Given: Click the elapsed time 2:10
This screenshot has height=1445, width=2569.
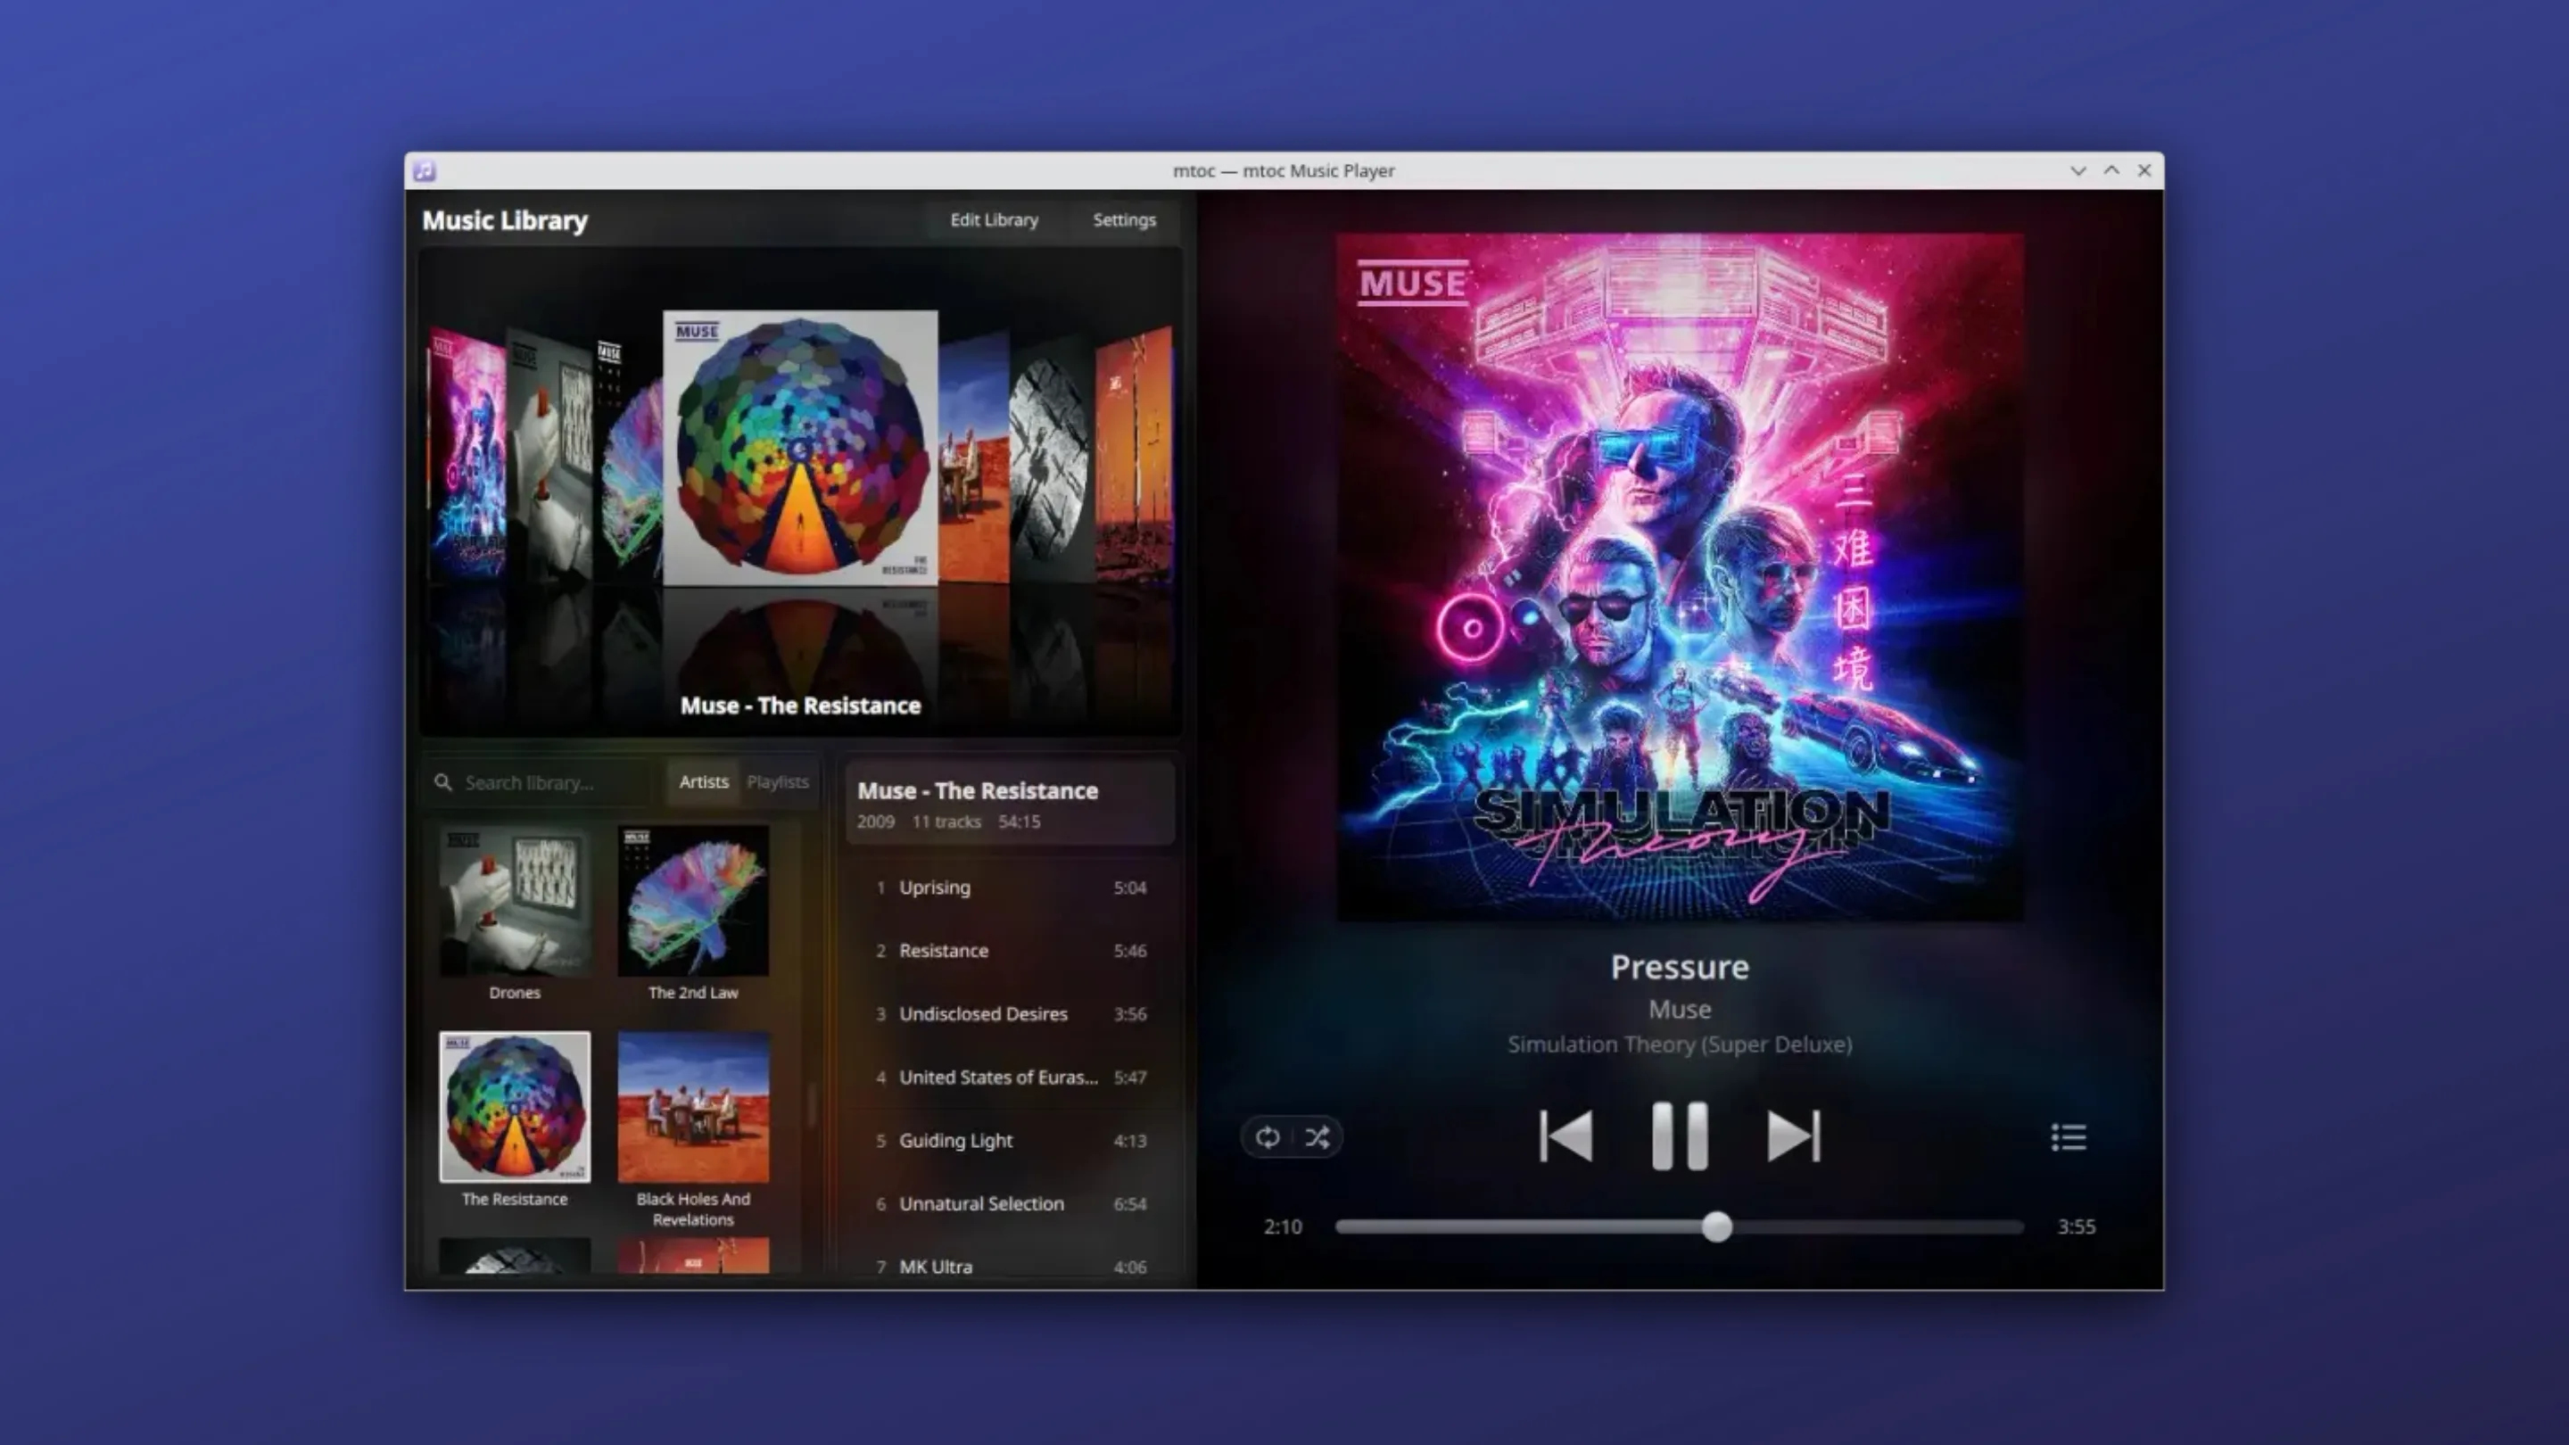Looking at the screenshot, I should [1283, 1226].
